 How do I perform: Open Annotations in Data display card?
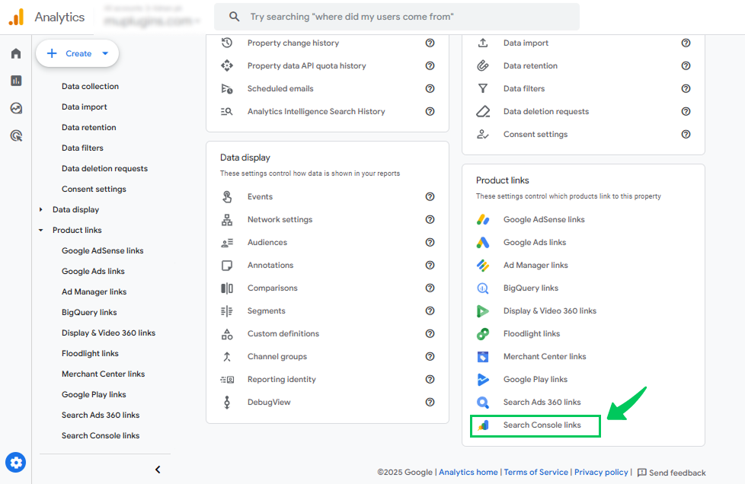[x=270, y=266]
